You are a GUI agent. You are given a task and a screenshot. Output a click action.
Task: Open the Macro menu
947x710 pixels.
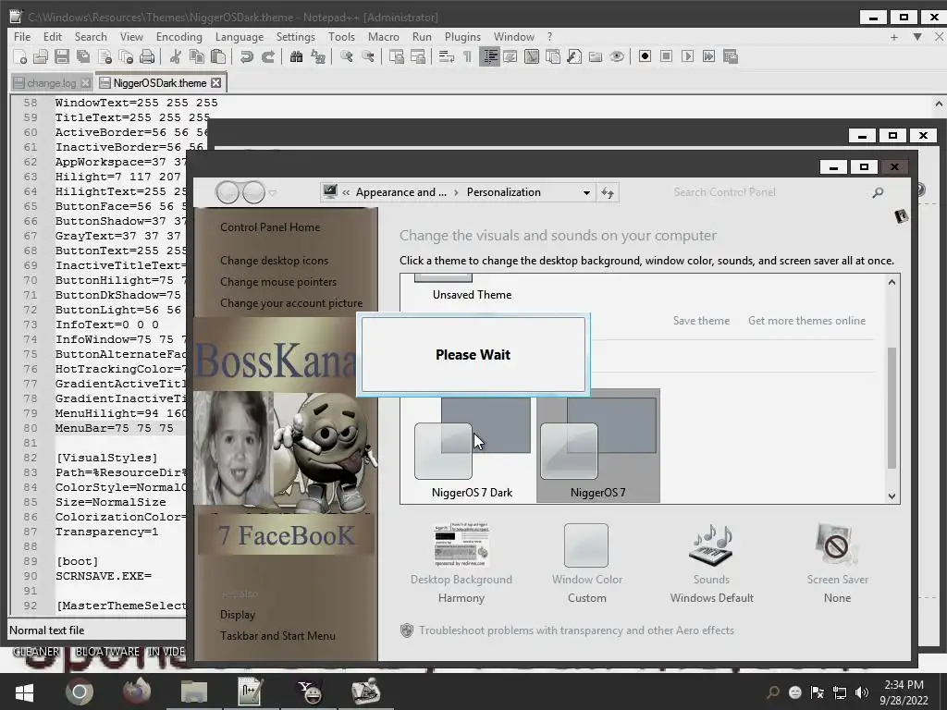[x=384, y=37]
